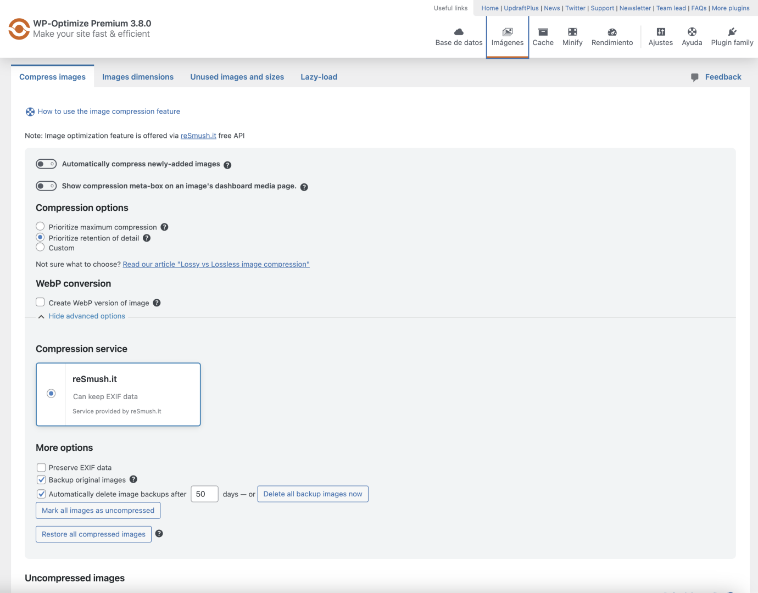Uncheck Backup original images box

pyautogui.click(x=41, y=479)
